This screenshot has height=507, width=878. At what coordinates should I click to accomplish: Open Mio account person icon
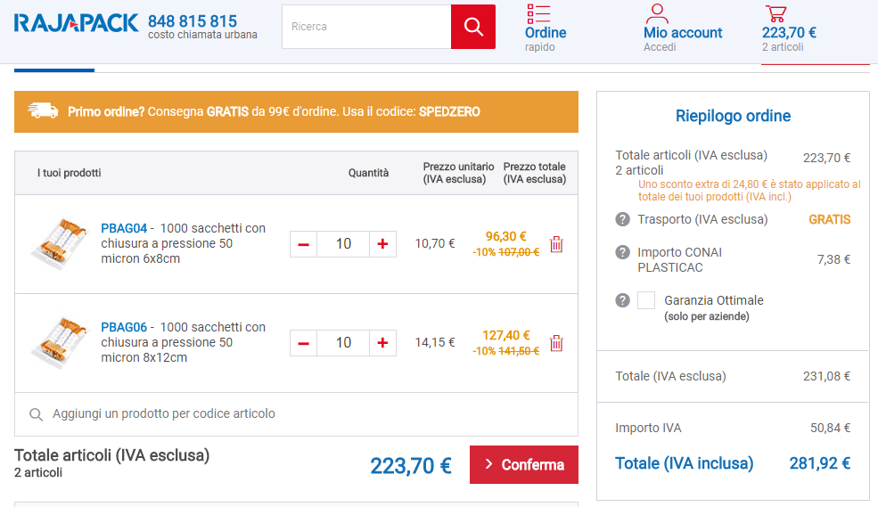click(657, 13)
